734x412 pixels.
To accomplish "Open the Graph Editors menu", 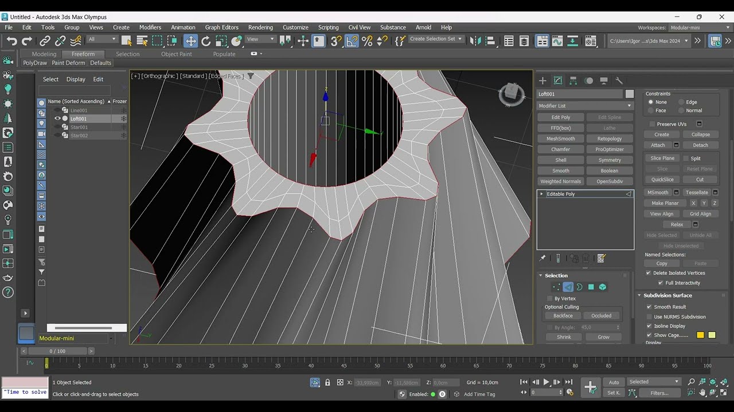I will pos(221,27).
